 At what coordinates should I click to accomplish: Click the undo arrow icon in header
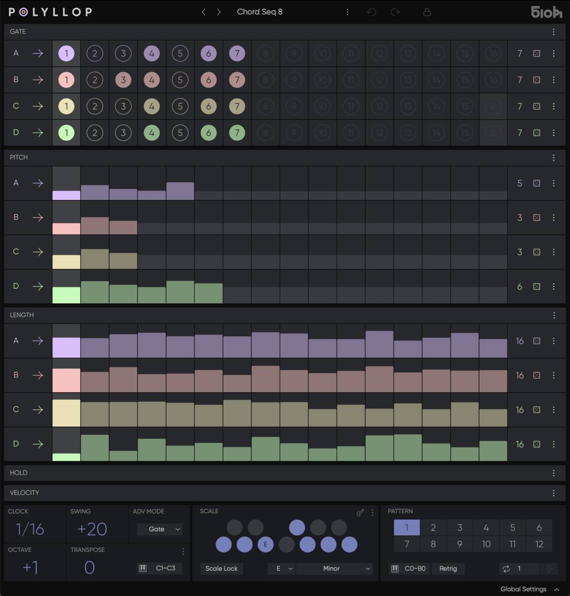point(371,12)
